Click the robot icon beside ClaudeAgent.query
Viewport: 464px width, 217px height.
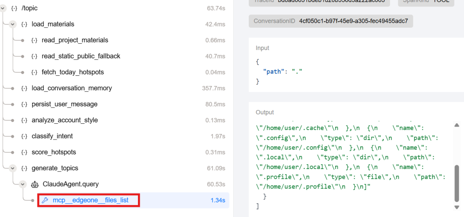[35, 184]
